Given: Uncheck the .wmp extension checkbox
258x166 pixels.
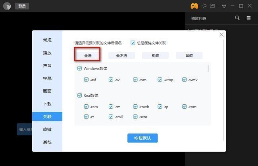Looking at the screenshot, I should [160, 80].
